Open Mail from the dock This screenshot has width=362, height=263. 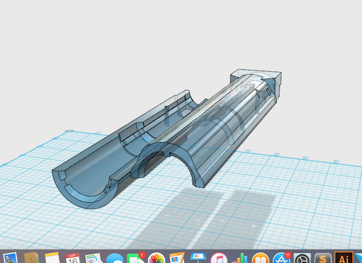pos(10,258)
